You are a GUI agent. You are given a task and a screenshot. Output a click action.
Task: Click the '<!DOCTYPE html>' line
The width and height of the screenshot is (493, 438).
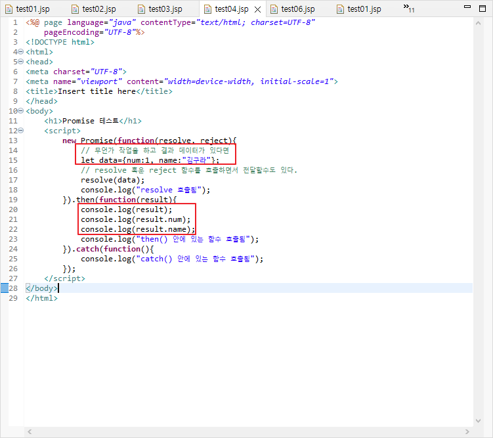click(60, 42)
